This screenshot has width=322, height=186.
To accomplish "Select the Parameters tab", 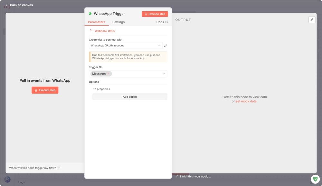I will pyautogui.click(x=96, y=22).
